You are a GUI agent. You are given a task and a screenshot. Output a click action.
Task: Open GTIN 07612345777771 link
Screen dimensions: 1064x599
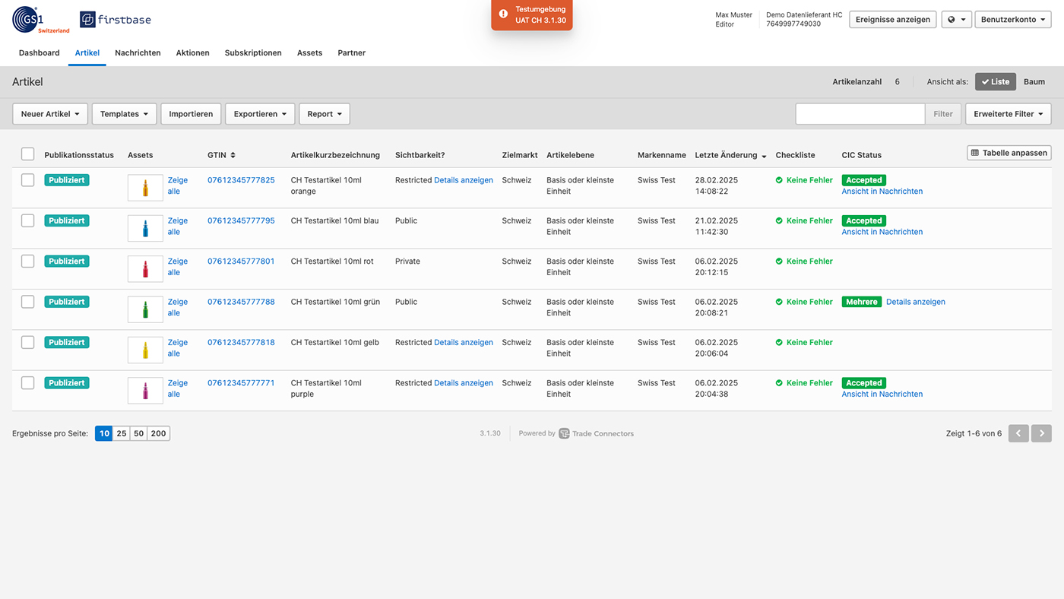[241, 383]
